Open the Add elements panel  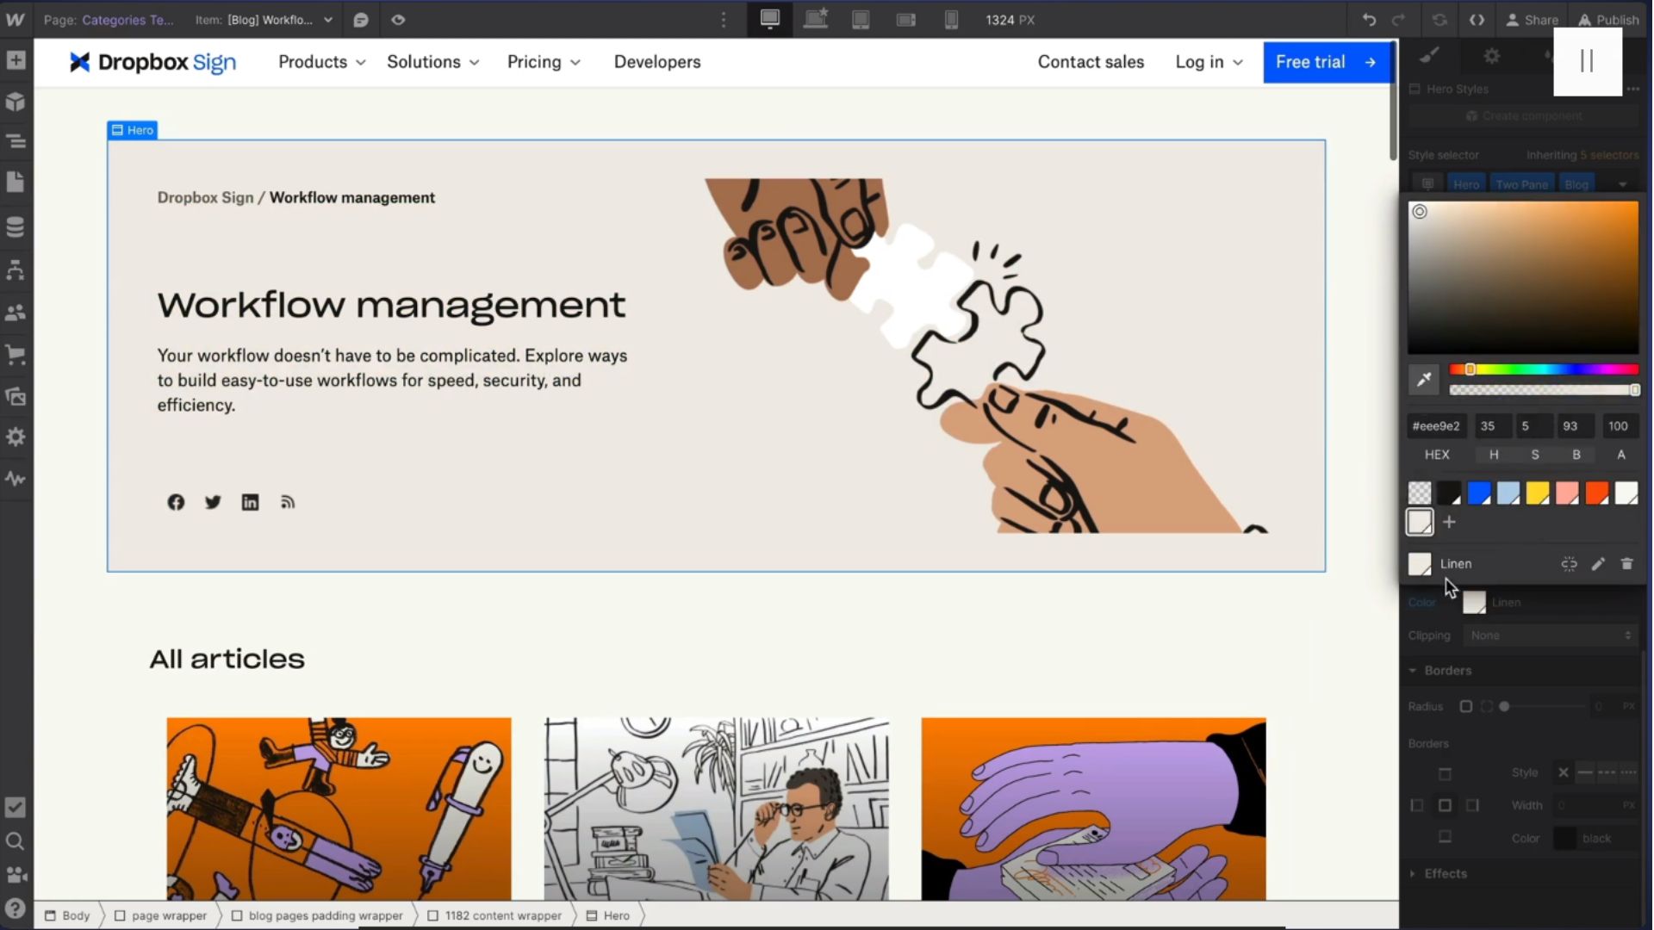tap(16, 60)
